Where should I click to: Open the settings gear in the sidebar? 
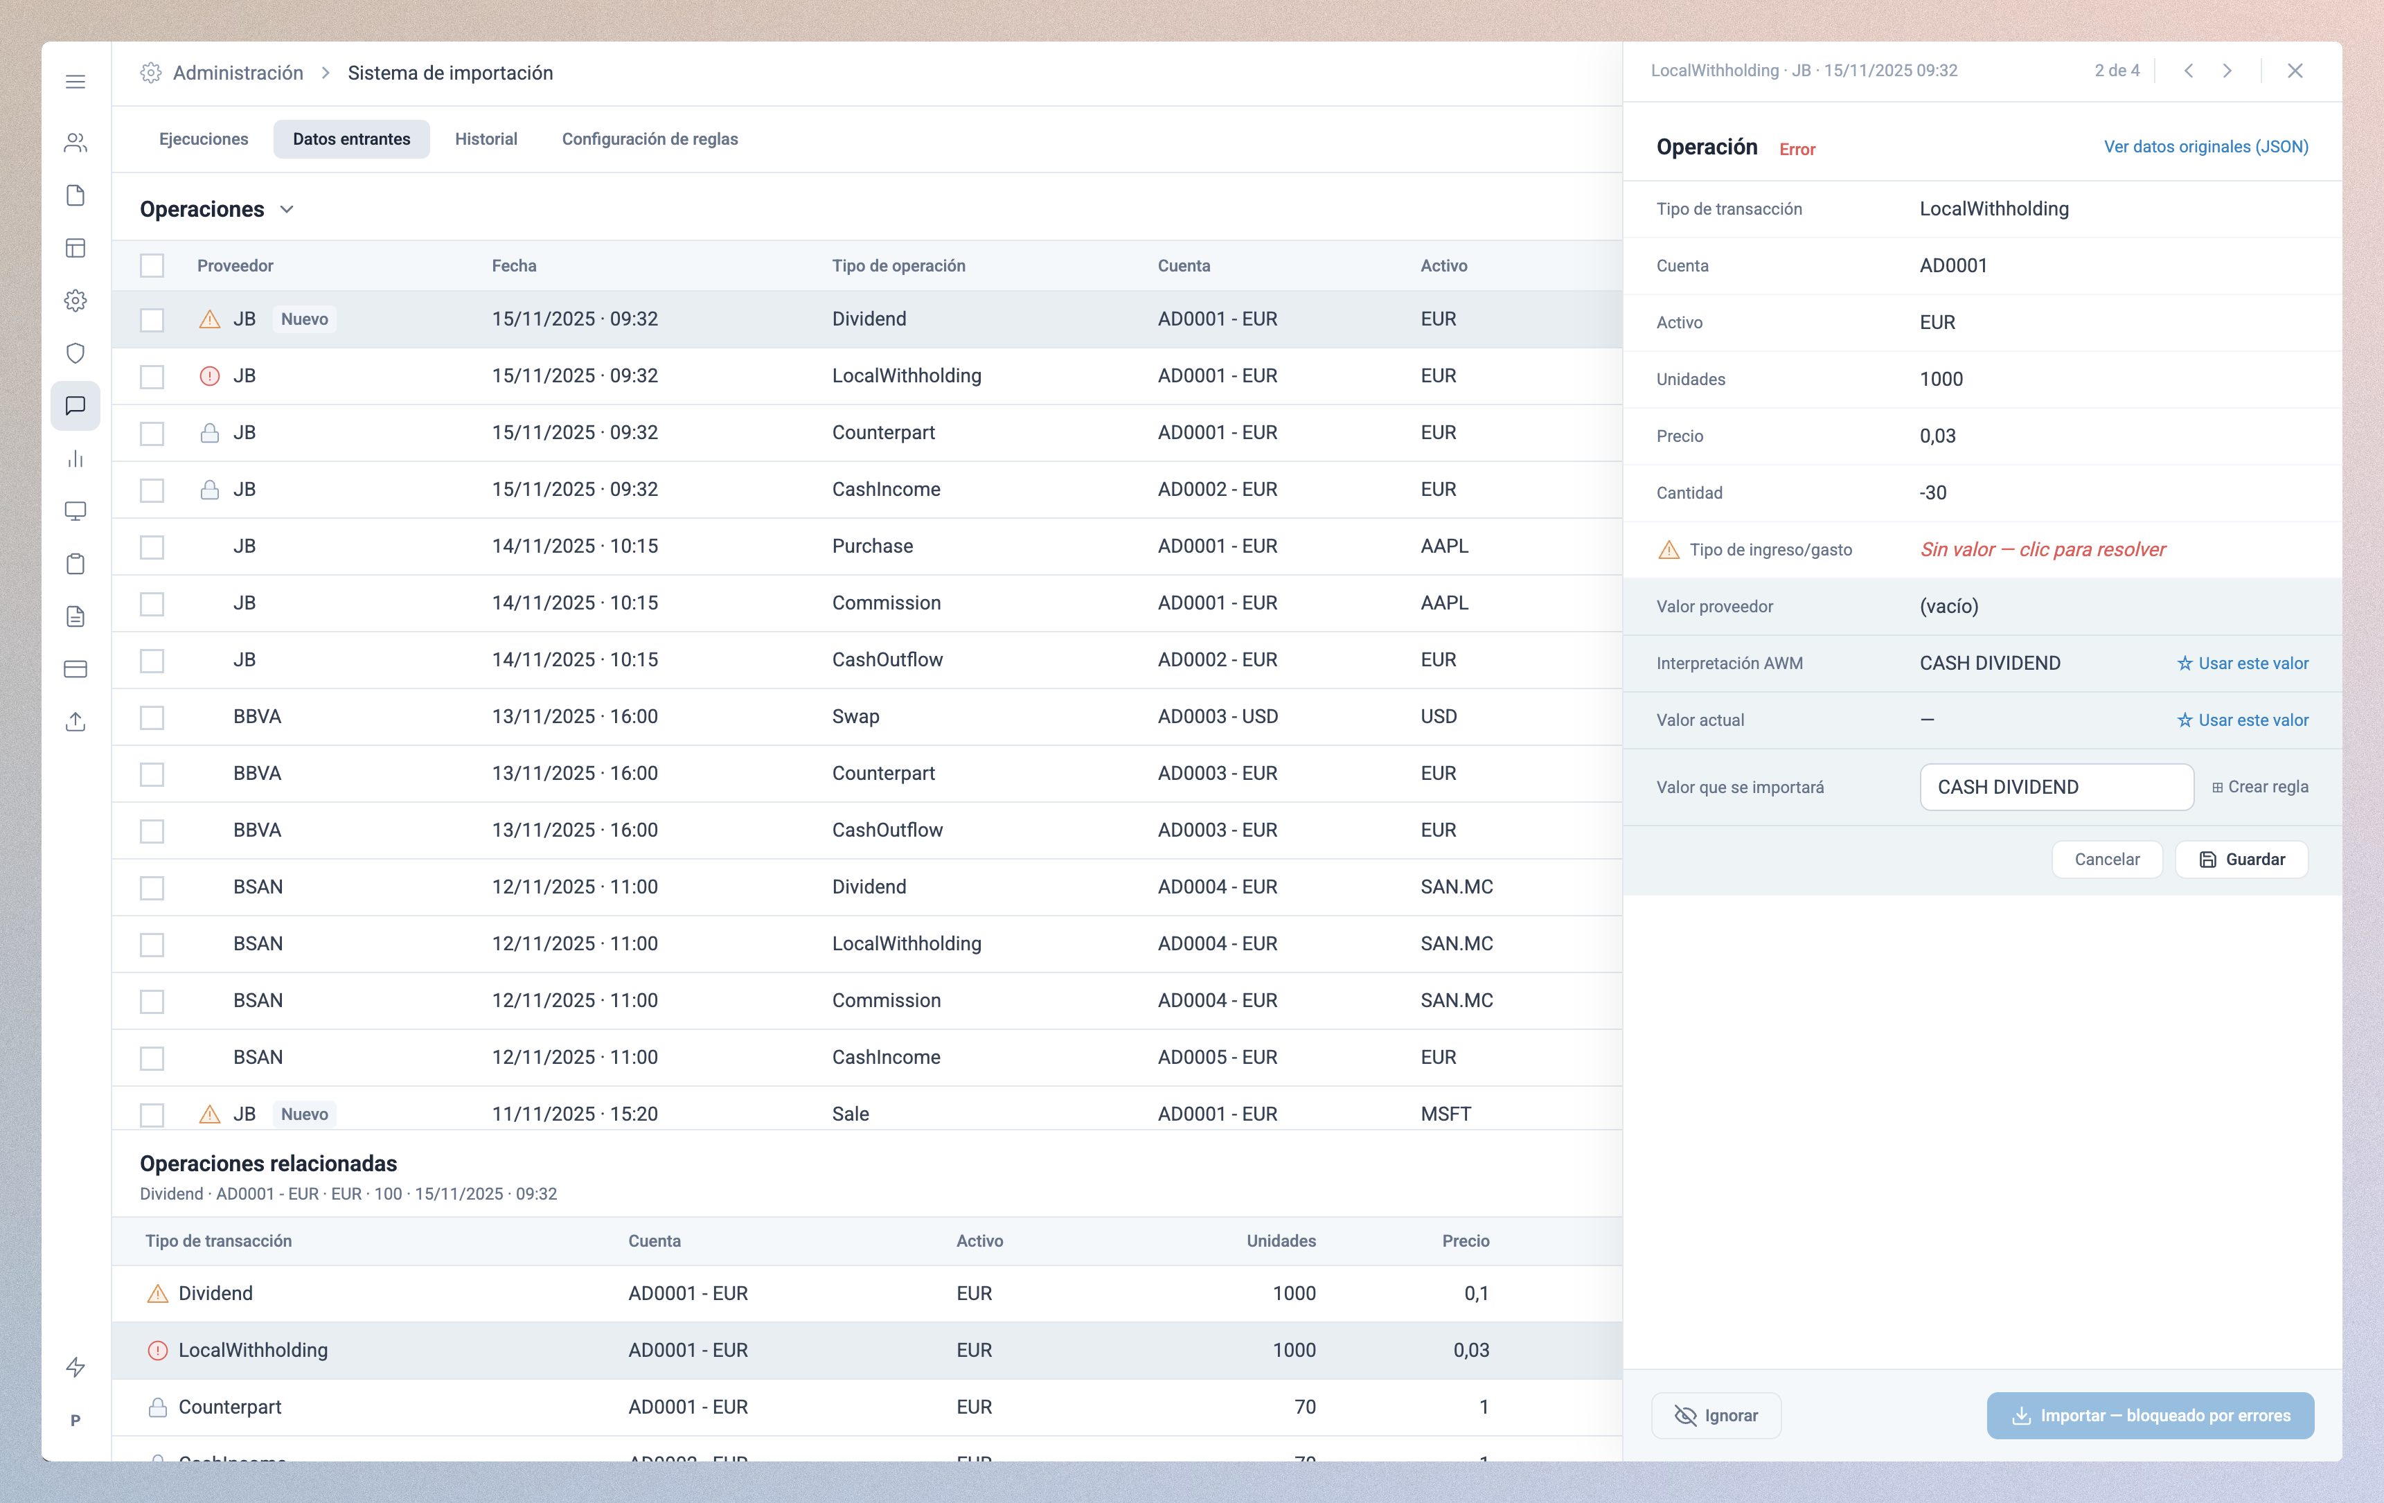point(75,300)
